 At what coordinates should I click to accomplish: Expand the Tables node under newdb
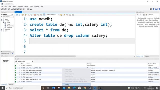pos(3,22)
